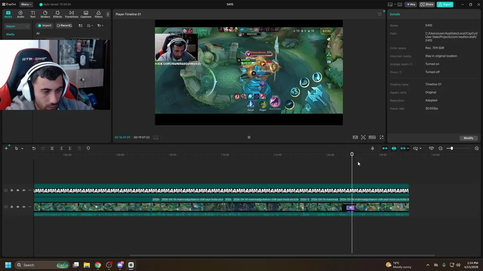Open the Captions tab
483x271 pixels.
pos(86,14)
